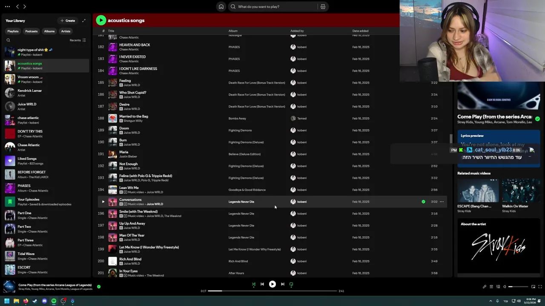The height and width of the screenshot is (306, 545).
Task: Open the Liked Songs playlist
Action: coord(46,161)
